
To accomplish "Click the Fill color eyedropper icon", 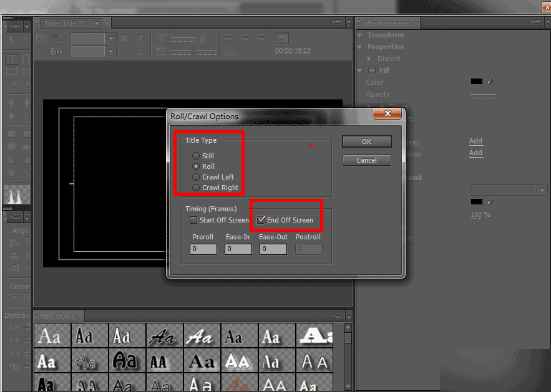I will [490, 82].
